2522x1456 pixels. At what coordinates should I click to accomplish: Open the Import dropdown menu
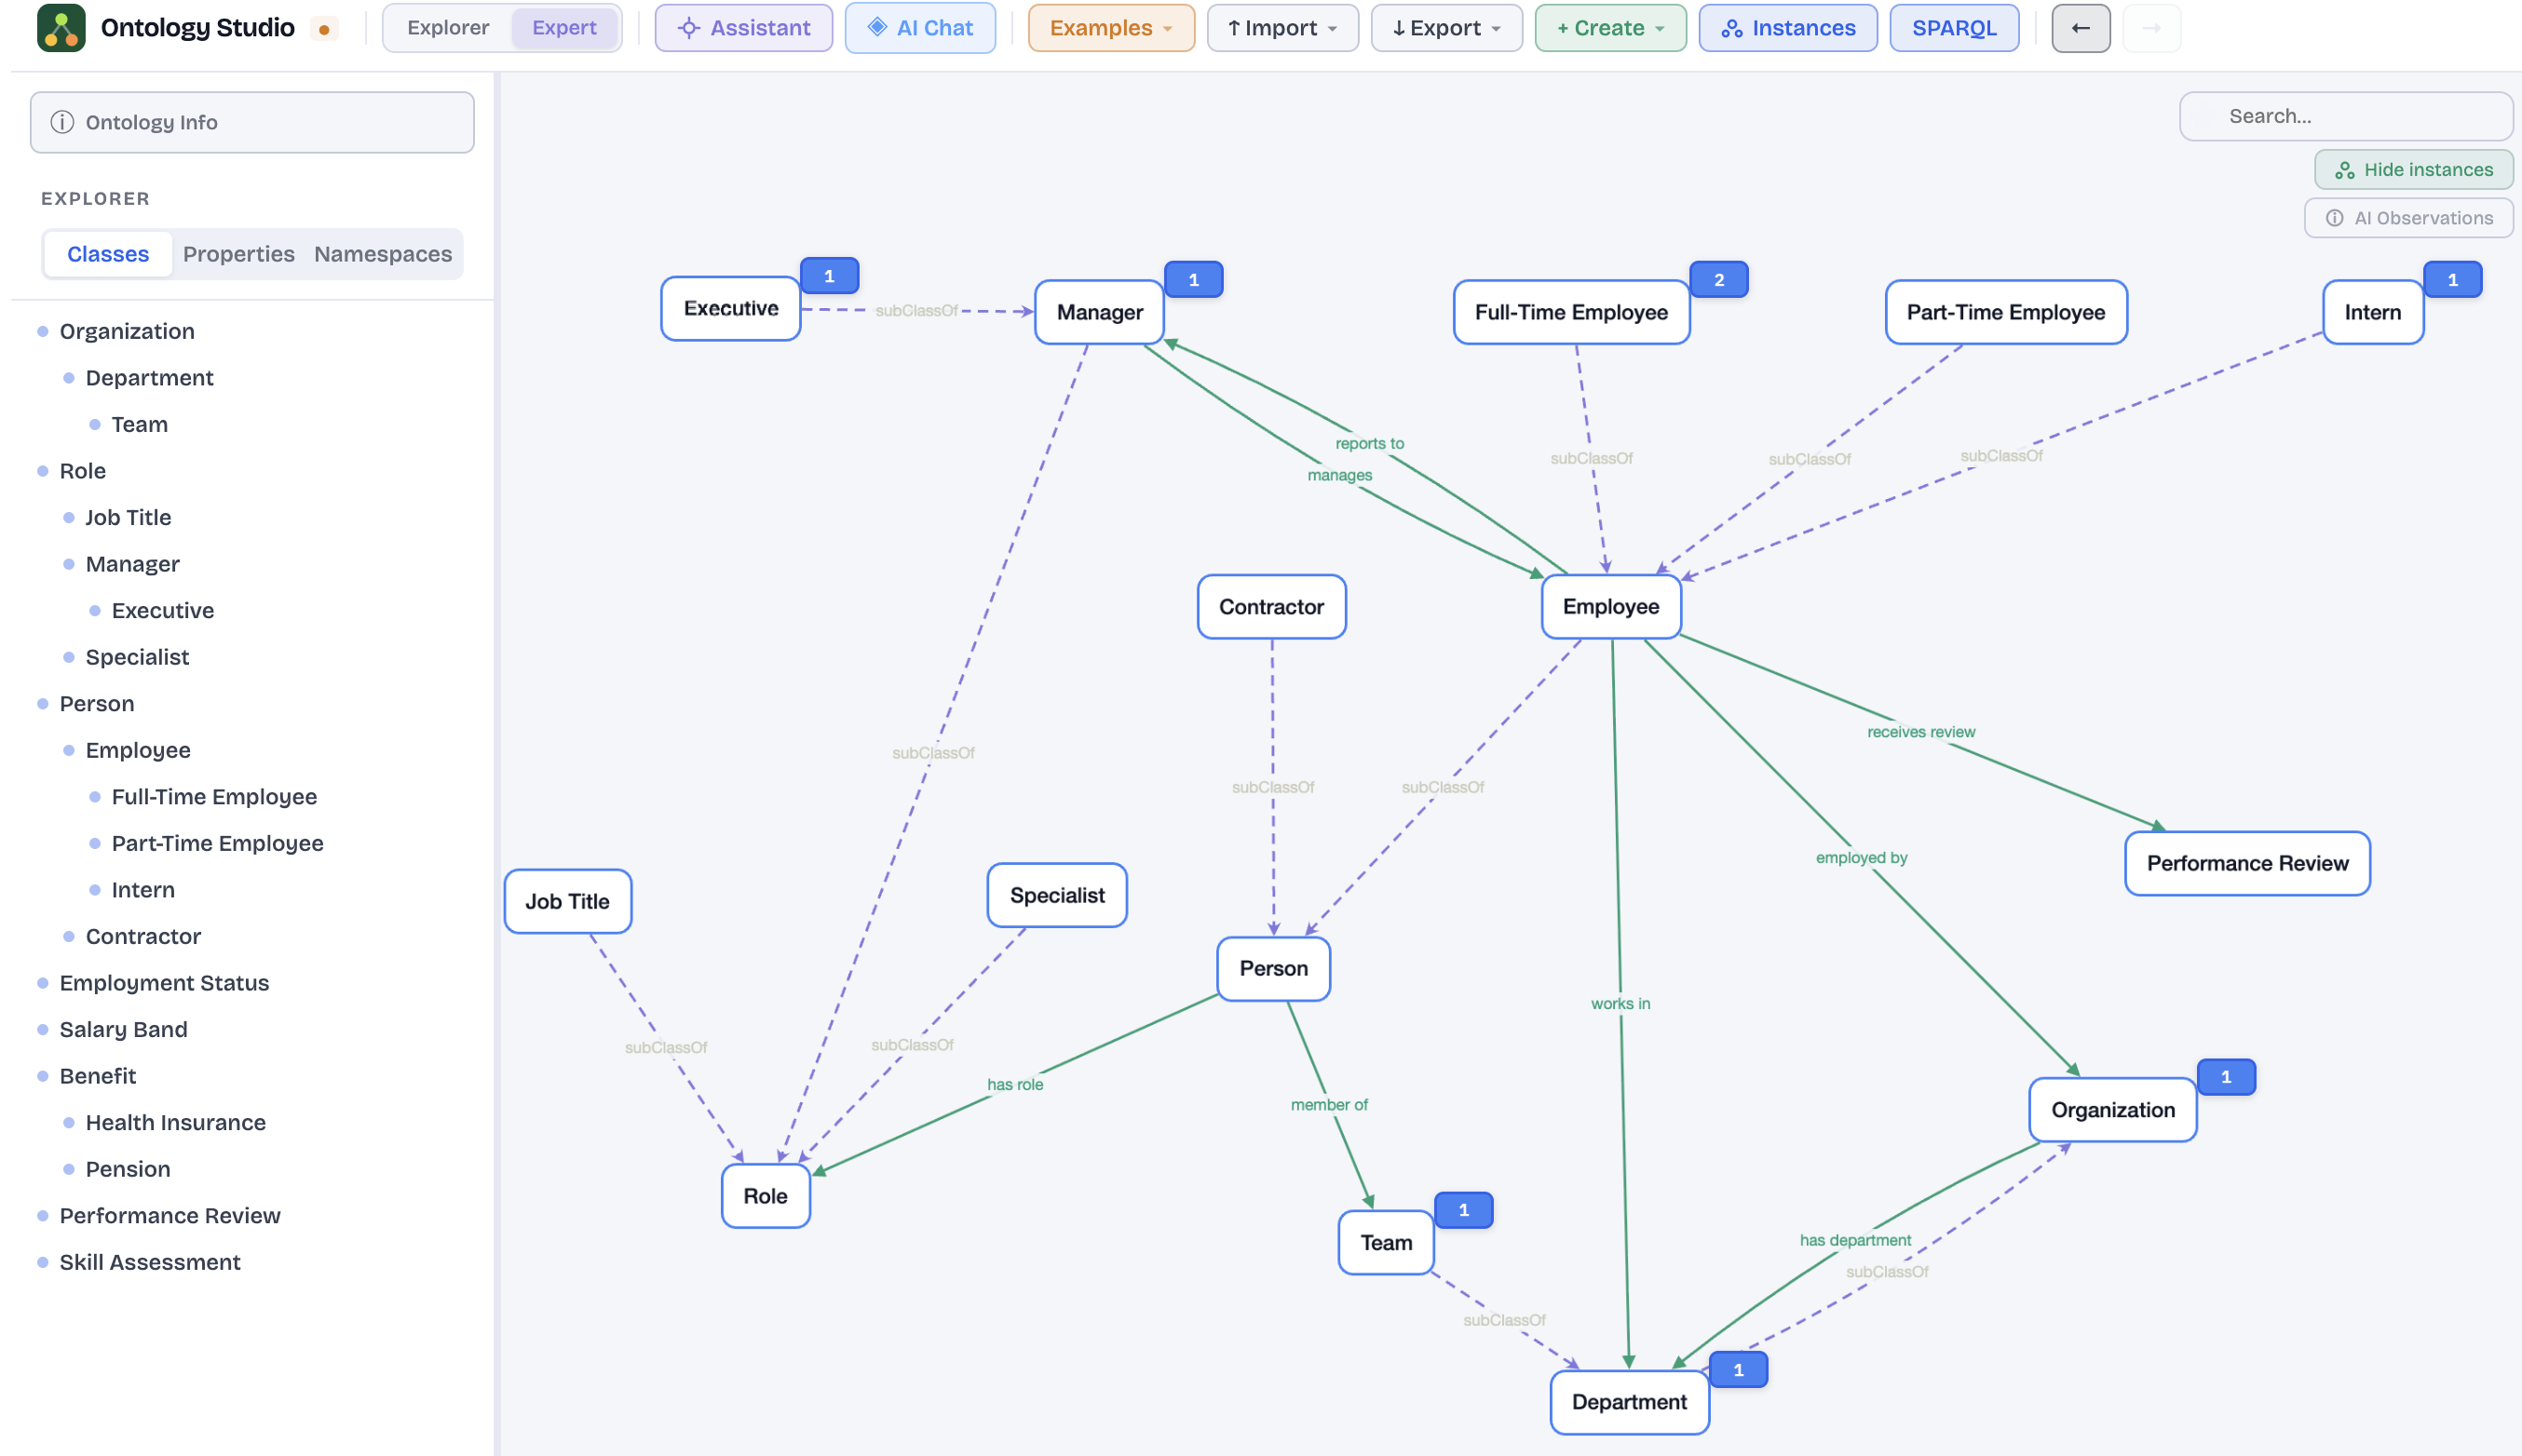(x=1282, y=28)
